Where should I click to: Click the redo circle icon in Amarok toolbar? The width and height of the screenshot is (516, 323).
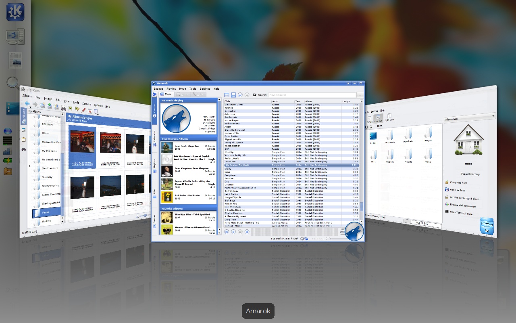(x=247, y=95)
